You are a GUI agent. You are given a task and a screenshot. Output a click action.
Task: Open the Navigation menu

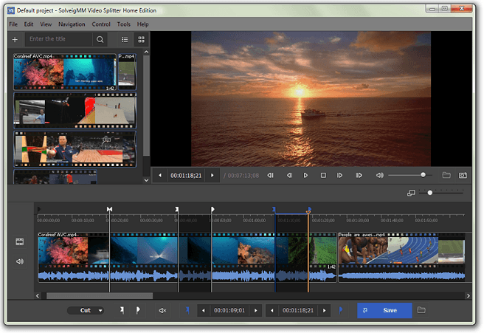(72, 24)
